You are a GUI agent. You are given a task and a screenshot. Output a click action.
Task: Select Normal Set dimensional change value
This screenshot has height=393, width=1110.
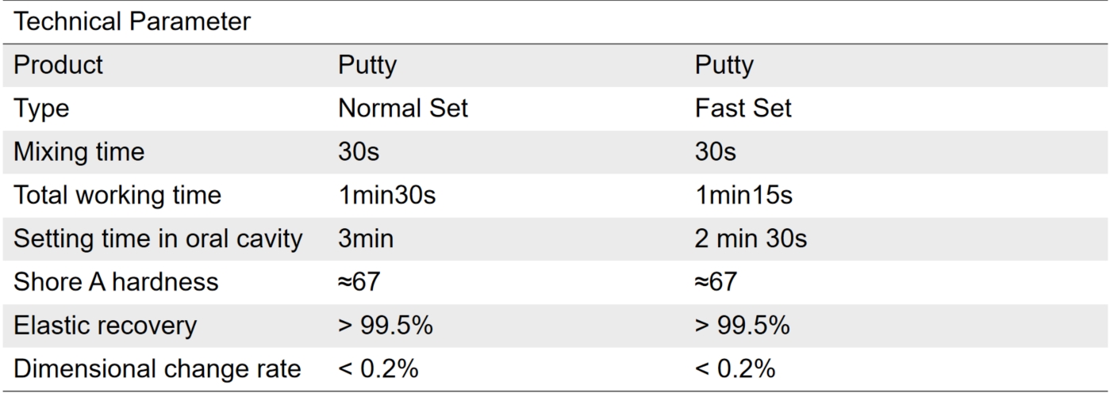[378, 369]
